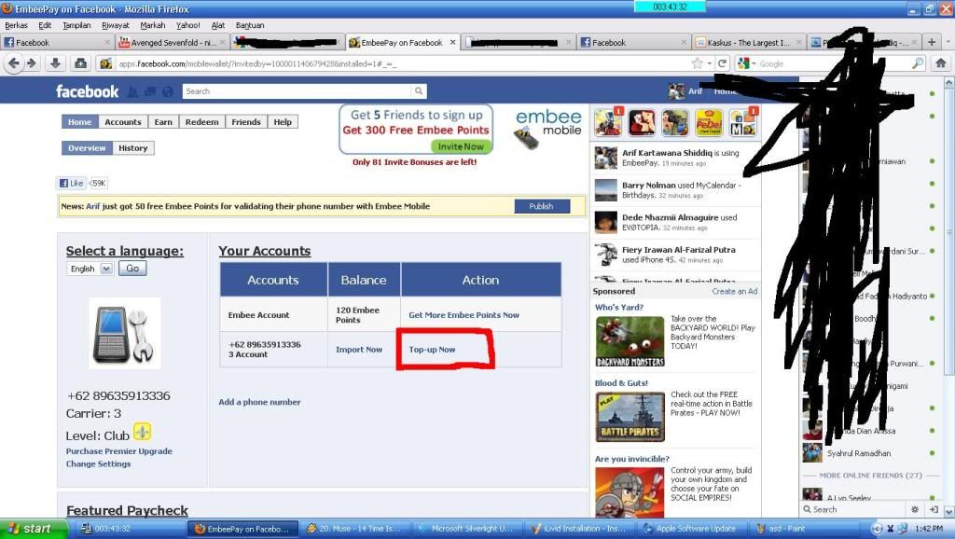
Task: Click the magnifier icon in Google search box
Action: (917, 63)
